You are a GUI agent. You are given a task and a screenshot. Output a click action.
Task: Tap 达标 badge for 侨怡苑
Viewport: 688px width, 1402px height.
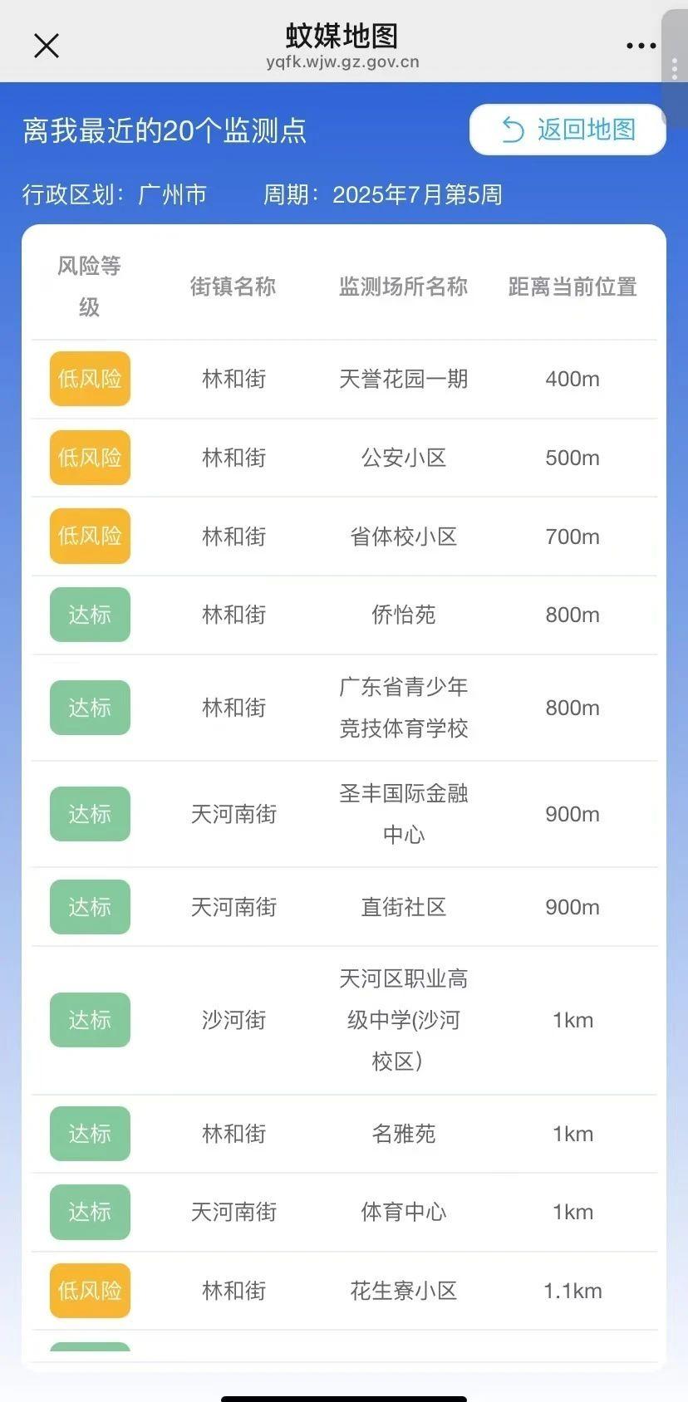tap(90, 615)
